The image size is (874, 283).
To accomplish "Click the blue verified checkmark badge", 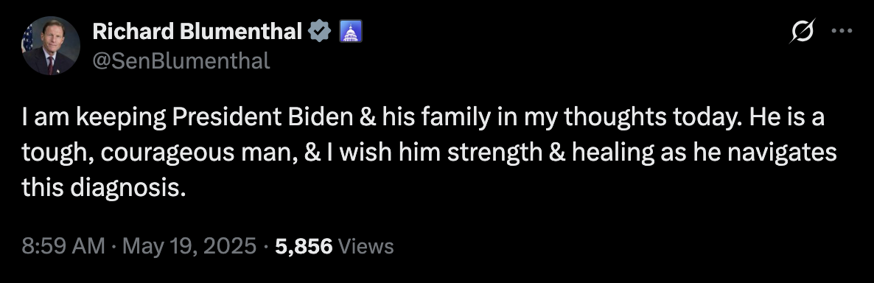I will coord(320,32).
